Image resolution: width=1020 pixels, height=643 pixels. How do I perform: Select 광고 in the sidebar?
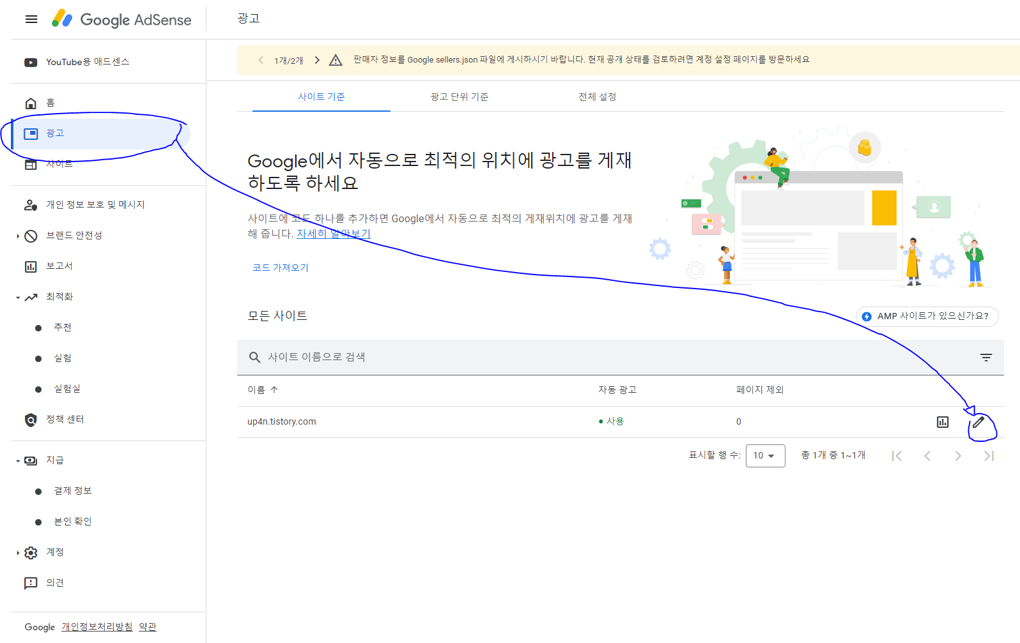click(101, 133)
